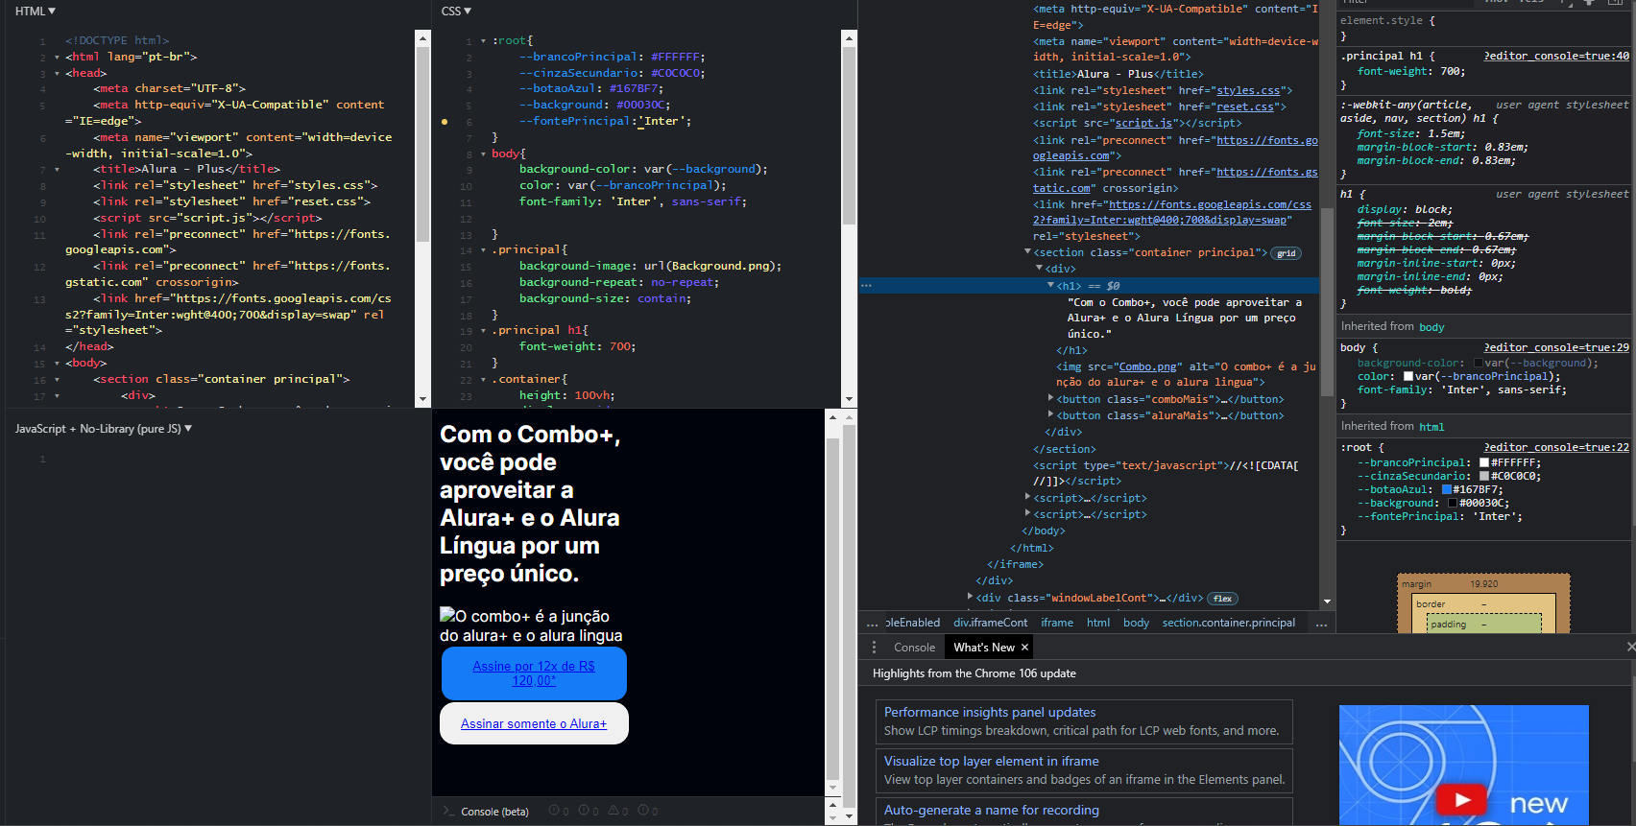The width and height of the screenshot is (1636, 826).
Task: Open source link editor_console=true:29
Action: (1556, 347)
